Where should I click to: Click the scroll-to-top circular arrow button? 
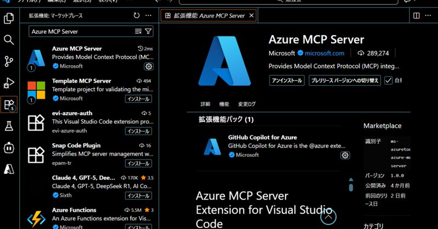(x=328, y=217)
